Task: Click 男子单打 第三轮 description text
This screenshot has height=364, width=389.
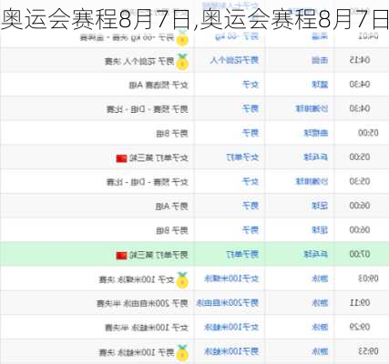Action: [x=159, y=255]
